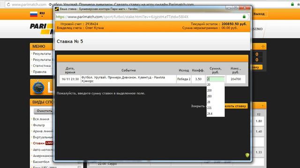
Task: Click the green lock icon in popup address bar
Action: 244,17
